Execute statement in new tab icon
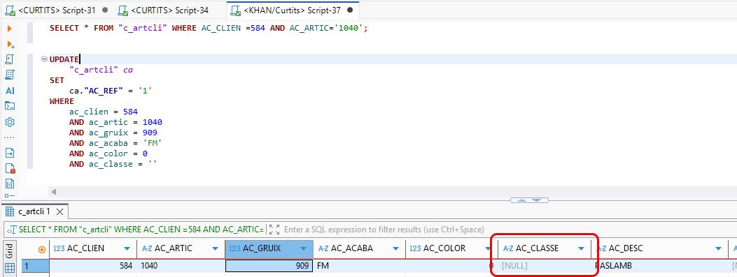 (x=10, y=44)
